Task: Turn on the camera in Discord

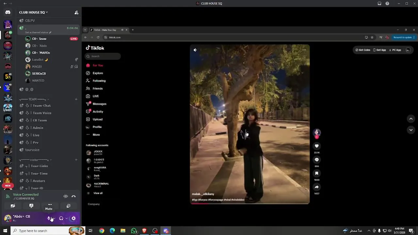Action: pos(13,206)
